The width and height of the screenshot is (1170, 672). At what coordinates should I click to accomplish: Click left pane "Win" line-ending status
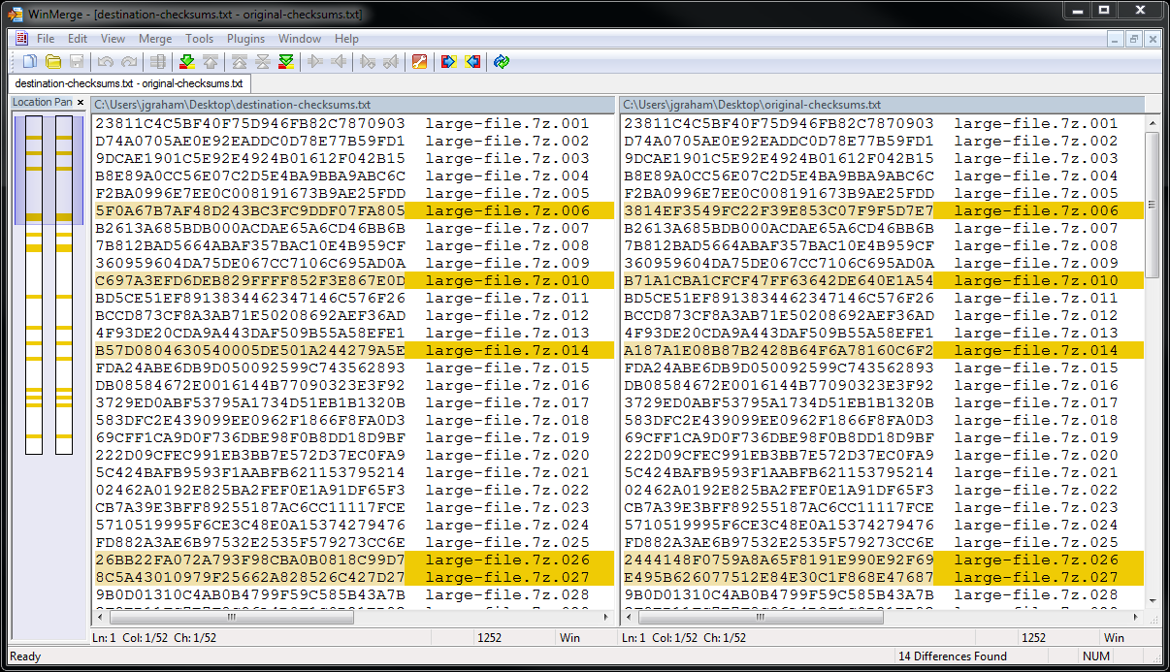[x=569, y=638]
